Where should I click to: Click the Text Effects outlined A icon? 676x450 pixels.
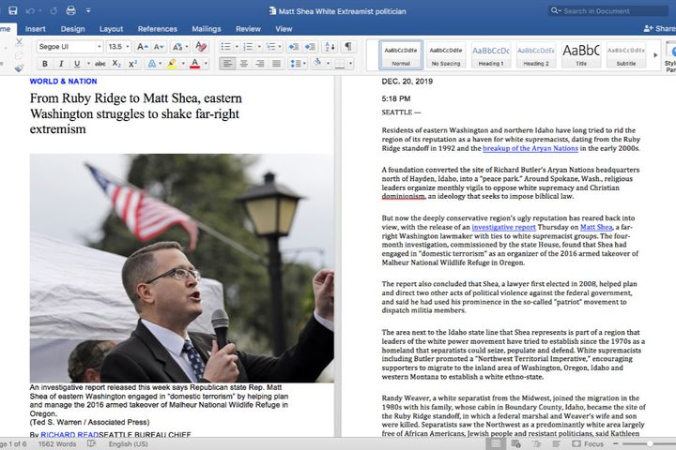(x=152, y=64)
